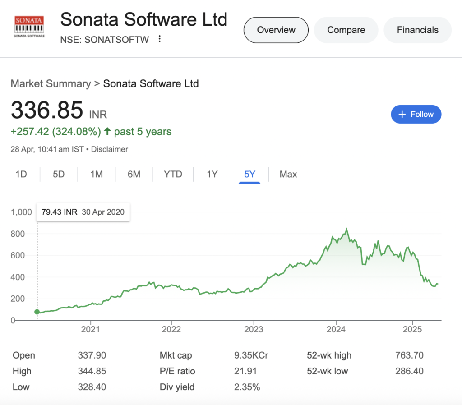Click the green start dot on chart

pos(37,312)
